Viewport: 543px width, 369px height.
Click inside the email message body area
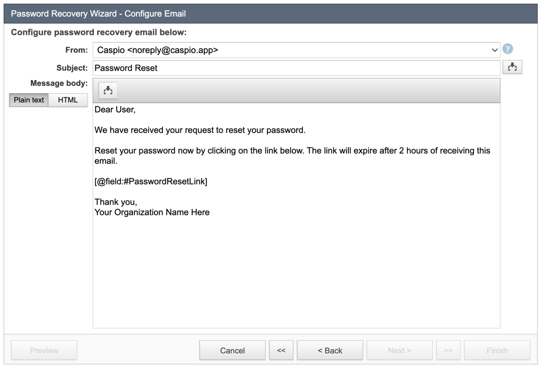283,247
